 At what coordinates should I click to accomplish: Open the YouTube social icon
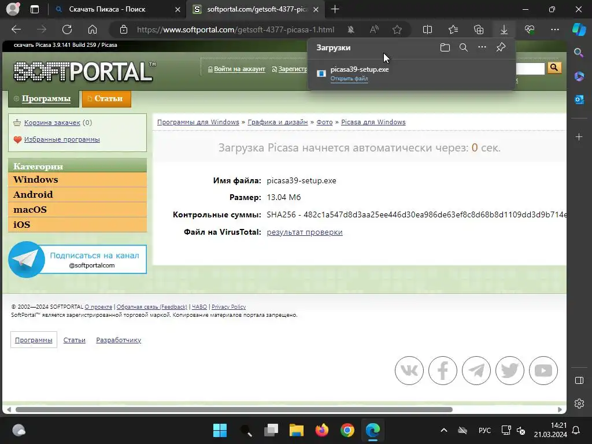[543, 371]
